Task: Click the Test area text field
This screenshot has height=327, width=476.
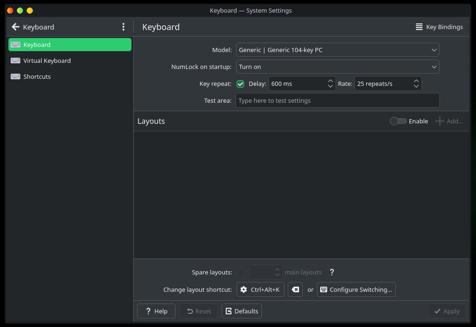Action: click(337, 100)
